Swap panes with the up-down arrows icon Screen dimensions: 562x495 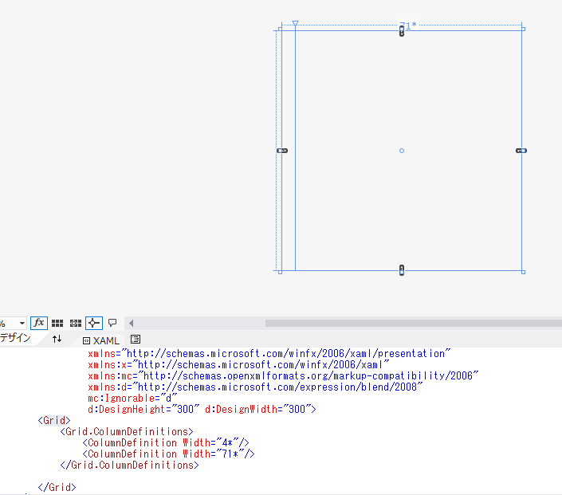pos(57,339)
